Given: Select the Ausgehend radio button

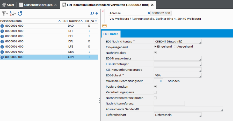Looking at the screenshot, I should pos(176,47).
